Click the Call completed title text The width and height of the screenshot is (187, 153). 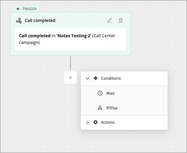point(40,20)
